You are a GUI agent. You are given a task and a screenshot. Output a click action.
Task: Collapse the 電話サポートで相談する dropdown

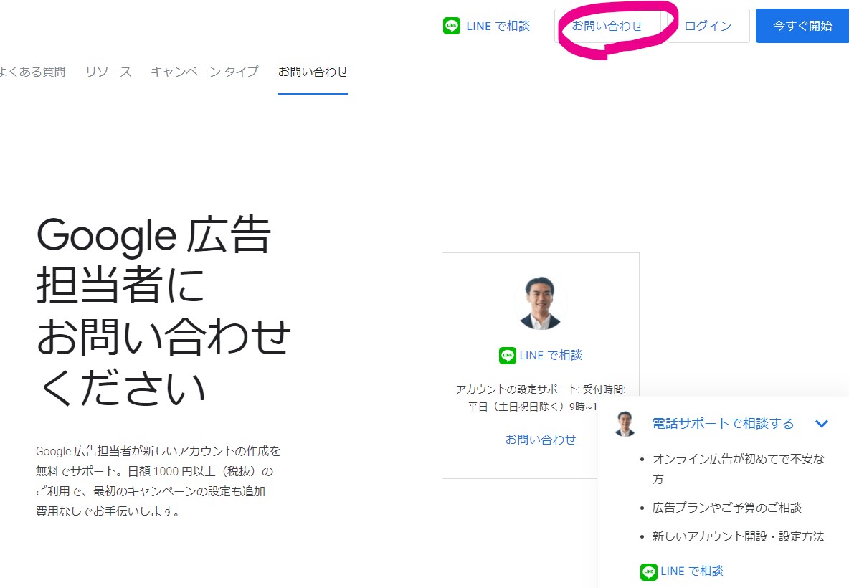(x=822, y=423)
